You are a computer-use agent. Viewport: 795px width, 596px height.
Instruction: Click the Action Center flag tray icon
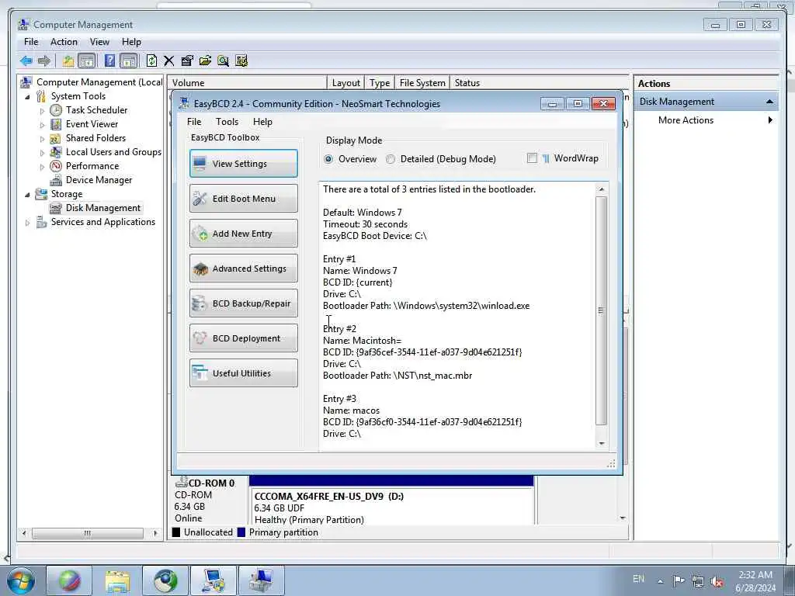[679, 580]
